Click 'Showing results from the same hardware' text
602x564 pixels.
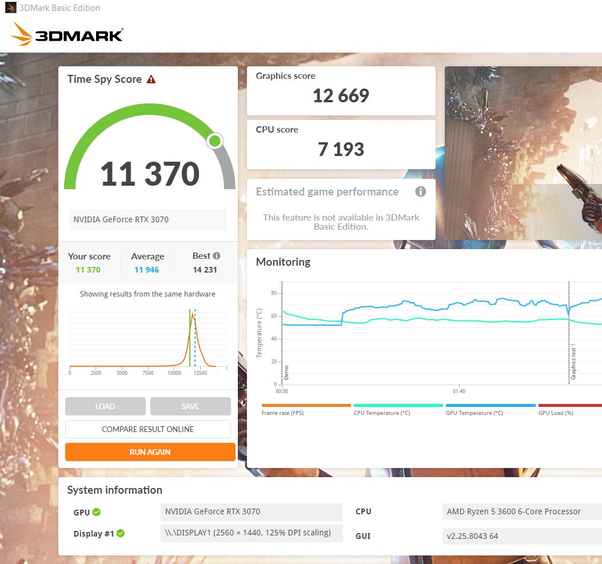click(147, 294)
